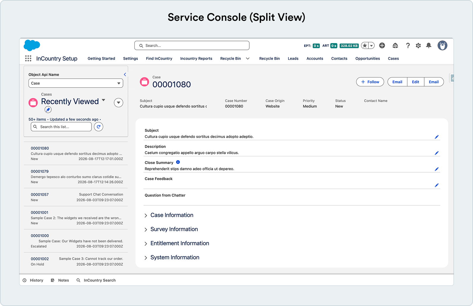Edit the Case Feedback pencil icon
Image resolution: width=473 pixels, height=306 pixels.
436,185
